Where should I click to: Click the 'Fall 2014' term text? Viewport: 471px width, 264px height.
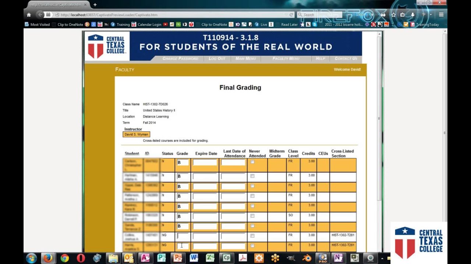pyautogui.click(x=149, y=123)
